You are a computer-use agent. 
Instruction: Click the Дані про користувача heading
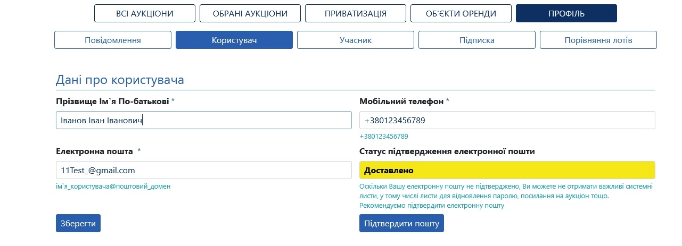pyautogui.click(x=120, y=80)
